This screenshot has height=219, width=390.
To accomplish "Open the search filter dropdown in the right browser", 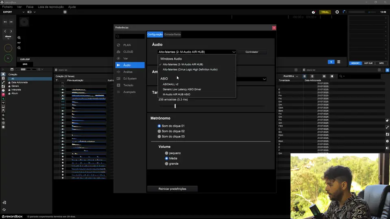I will pyautogui.click(x=342, y=76).
